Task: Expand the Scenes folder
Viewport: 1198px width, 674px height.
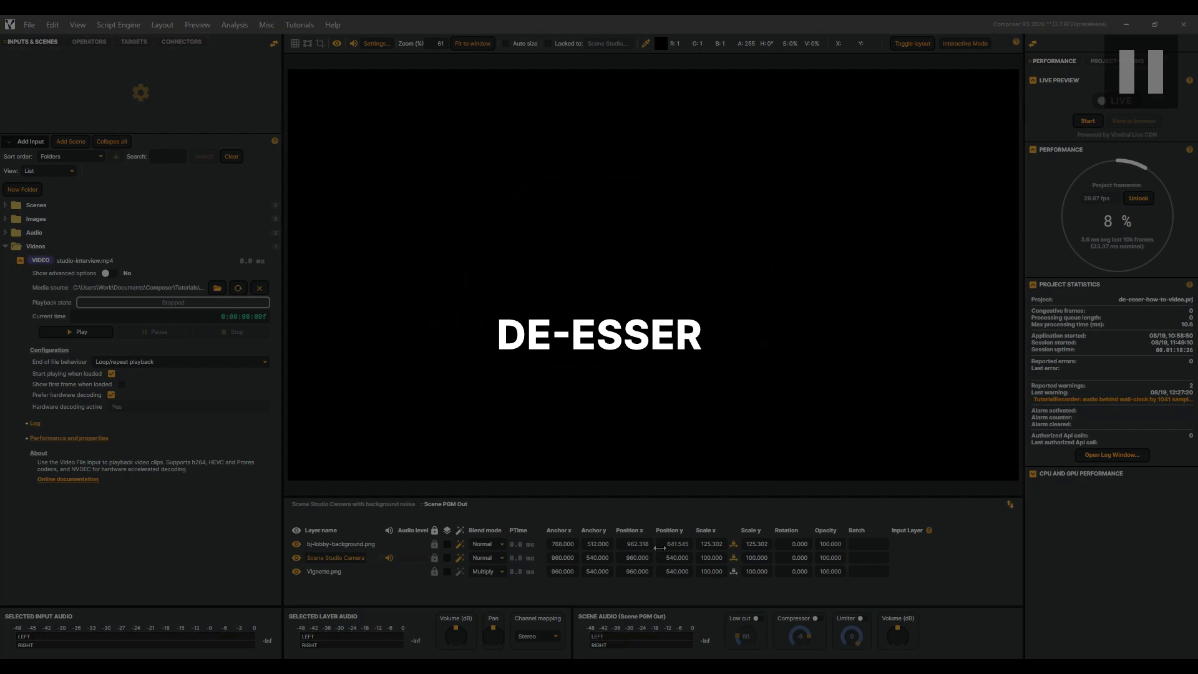Action: [6, 205]
